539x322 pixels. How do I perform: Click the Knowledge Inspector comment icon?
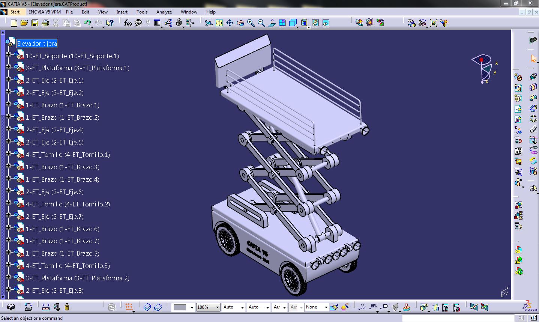pyautogui.click(x=138, y=23)
